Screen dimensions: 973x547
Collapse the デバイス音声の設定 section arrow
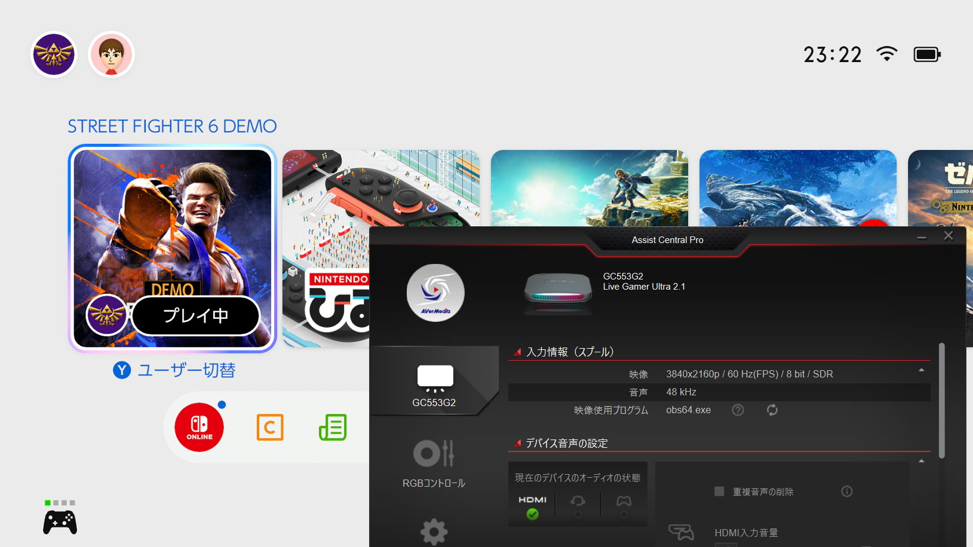922,461
